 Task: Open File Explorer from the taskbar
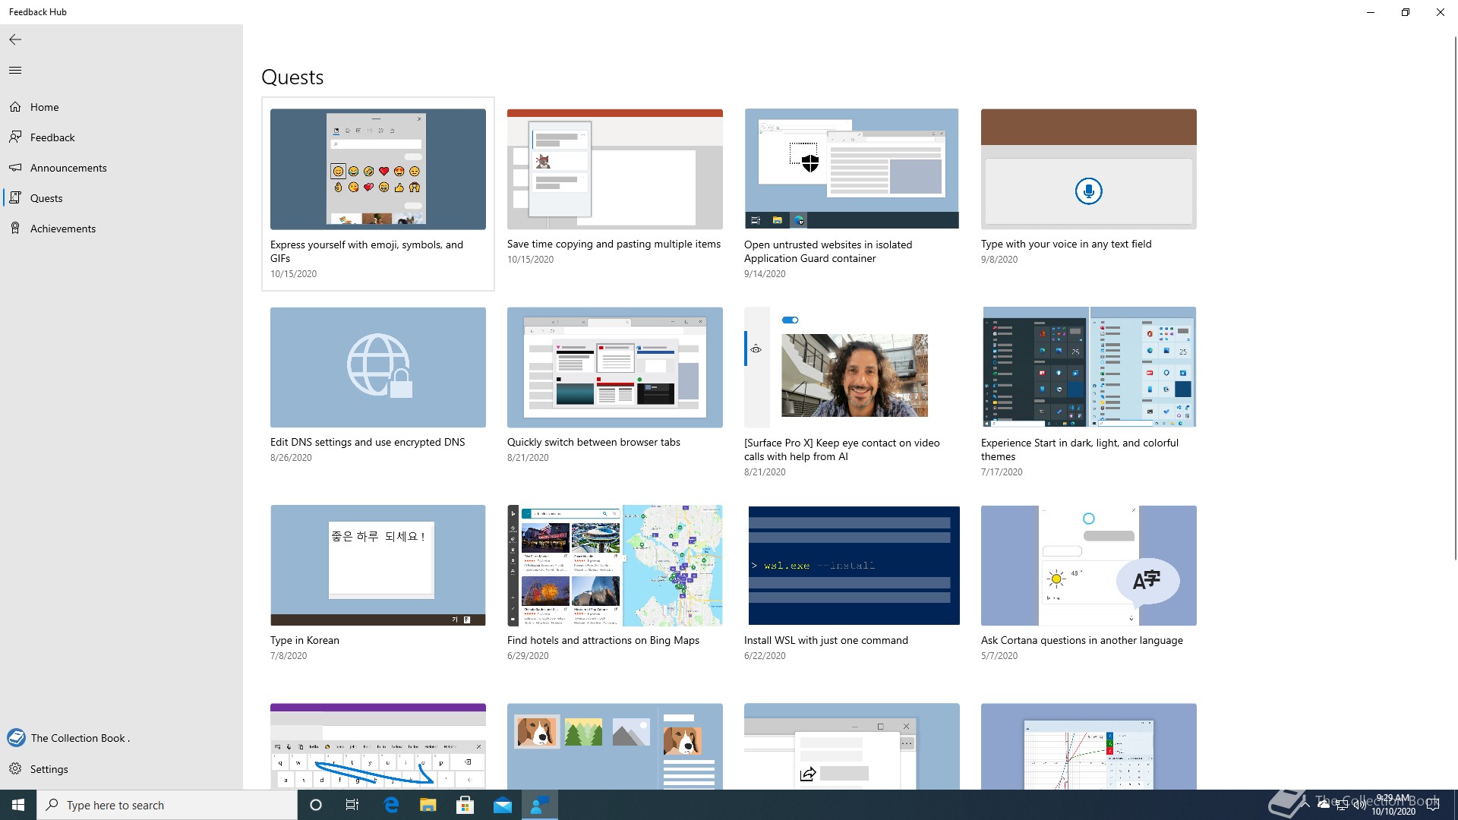click(428, 805)
